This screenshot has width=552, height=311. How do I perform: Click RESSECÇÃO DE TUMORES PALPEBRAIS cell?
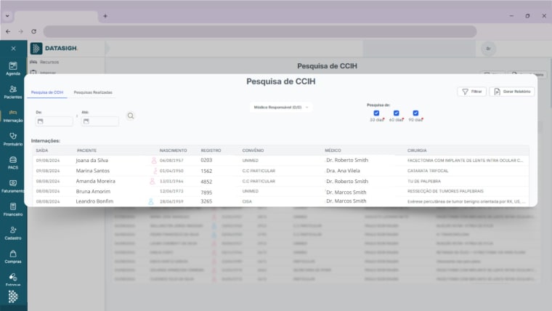pyautogui.click(x=445, y=191)
